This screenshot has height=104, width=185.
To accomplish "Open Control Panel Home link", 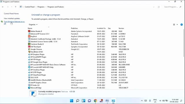I will (11, 14).
